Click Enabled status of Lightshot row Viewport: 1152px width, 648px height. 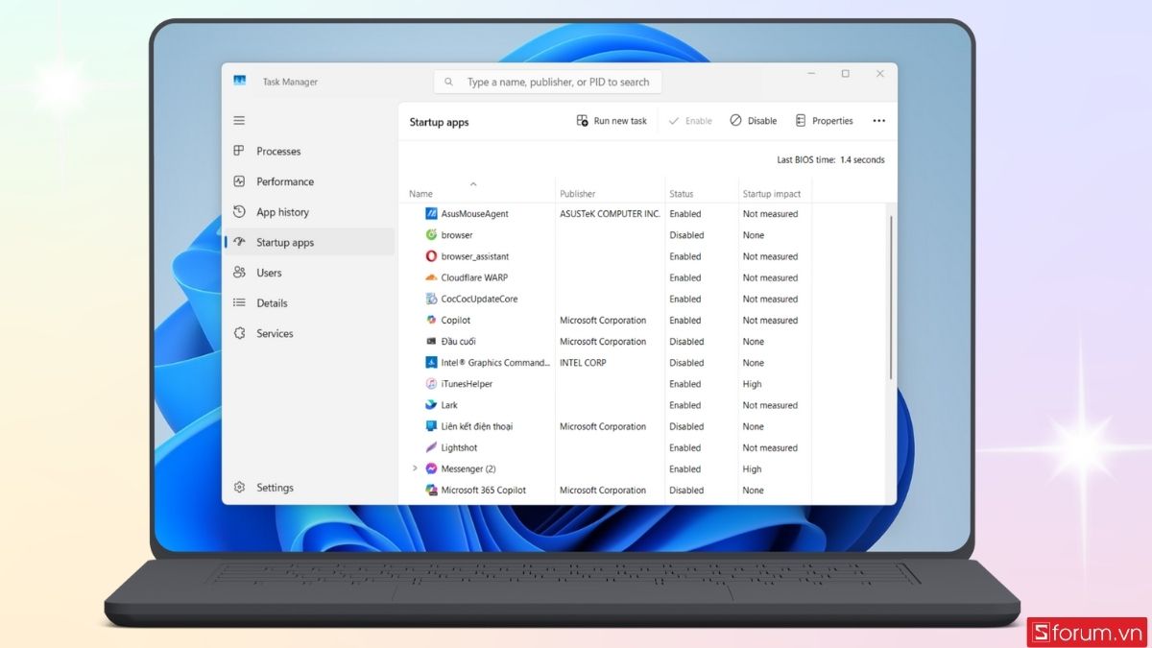pyautogui.click(x=685, y=447)
